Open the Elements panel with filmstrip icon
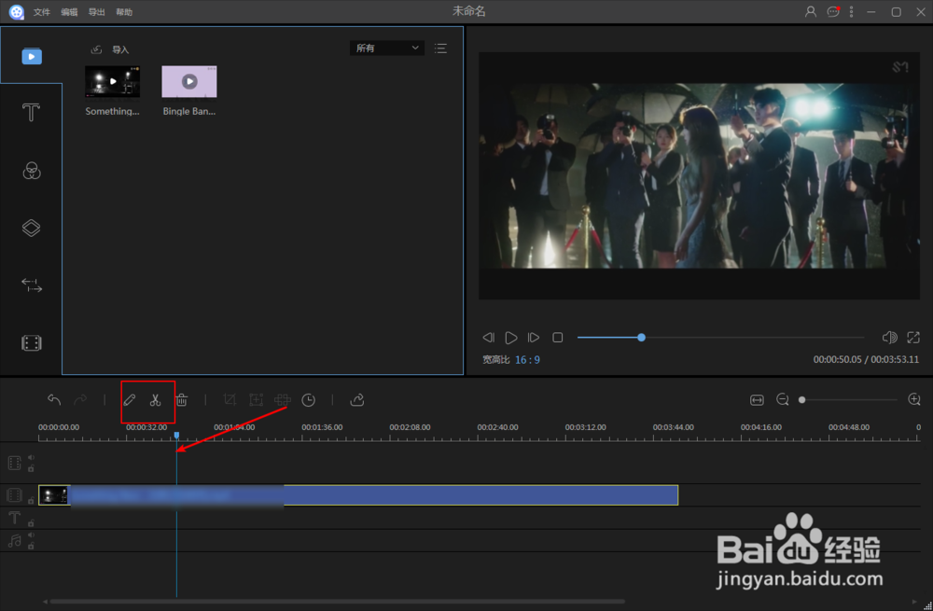The width and height of the screenshot is (933, 611). (x=32, y=343)
